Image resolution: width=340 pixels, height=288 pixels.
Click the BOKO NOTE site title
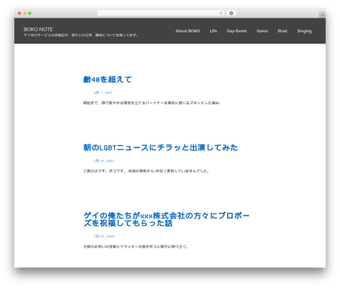coord(38,29)
